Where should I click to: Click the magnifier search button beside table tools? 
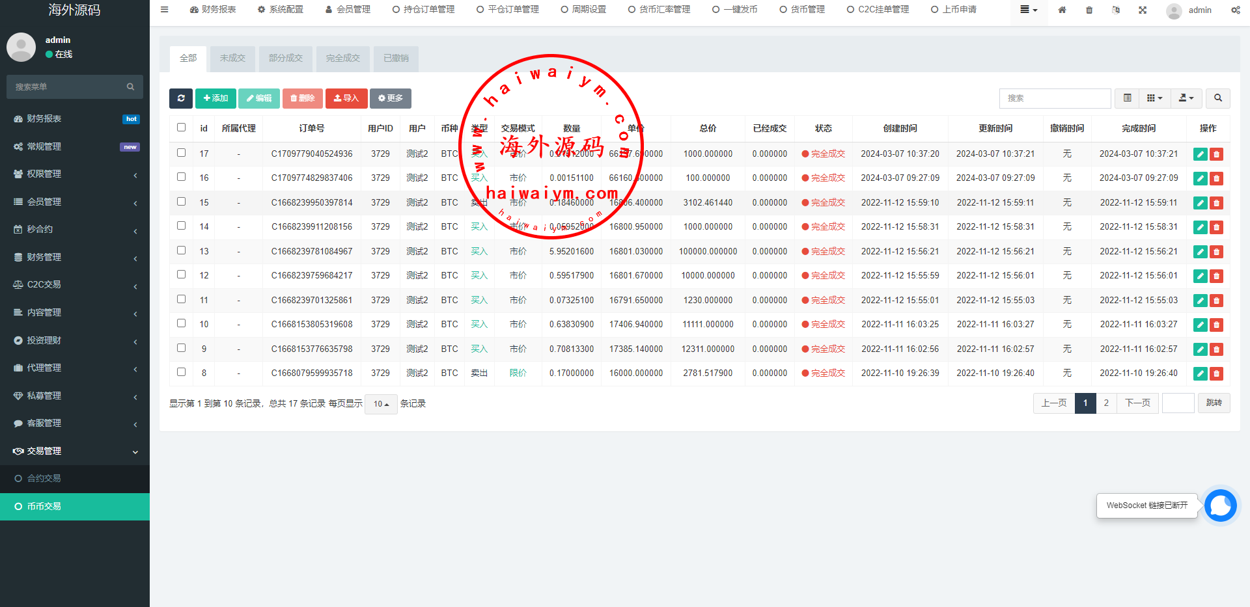[1217, 98]
